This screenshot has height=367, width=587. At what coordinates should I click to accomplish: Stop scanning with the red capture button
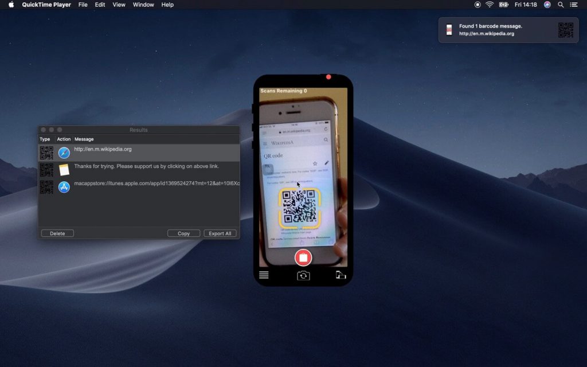click(303, 257)
